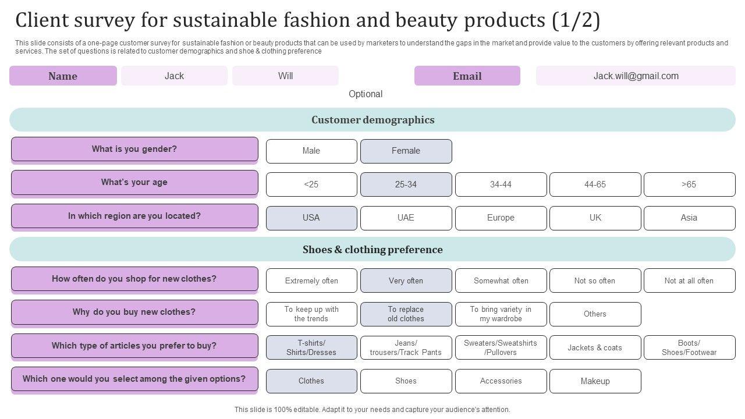Click the first name field containing Jack
Screen dimensions: 745x419
pyautogui.click(x=174, y=76)
